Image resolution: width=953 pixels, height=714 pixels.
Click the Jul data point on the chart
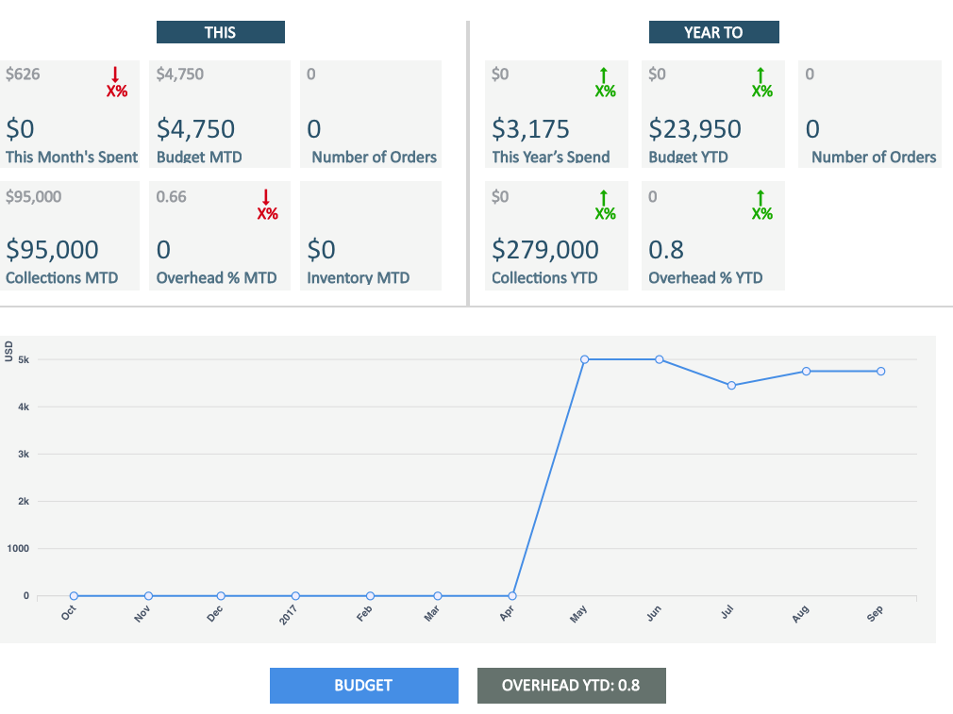pos(732,385)
